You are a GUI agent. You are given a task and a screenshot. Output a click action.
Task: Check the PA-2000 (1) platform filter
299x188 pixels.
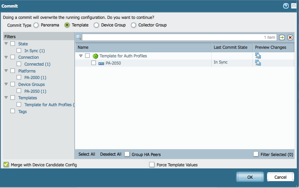point(19,77)
